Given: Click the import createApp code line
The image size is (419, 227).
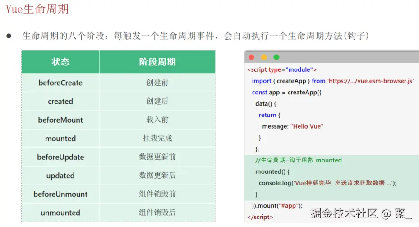Looking at the screenshot, I should pyautogui.click(x=333, y=81).
